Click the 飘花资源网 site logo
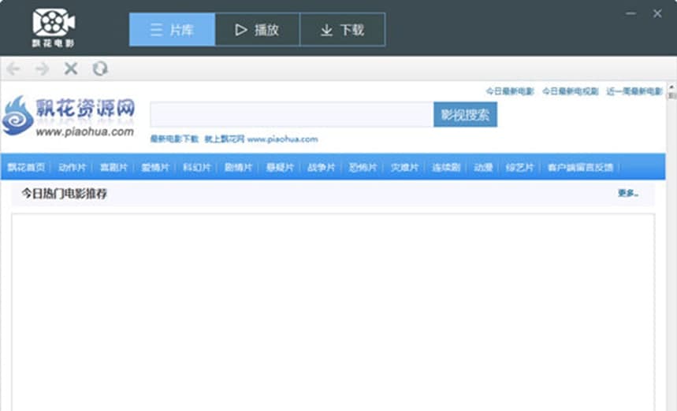 (69, 116)
